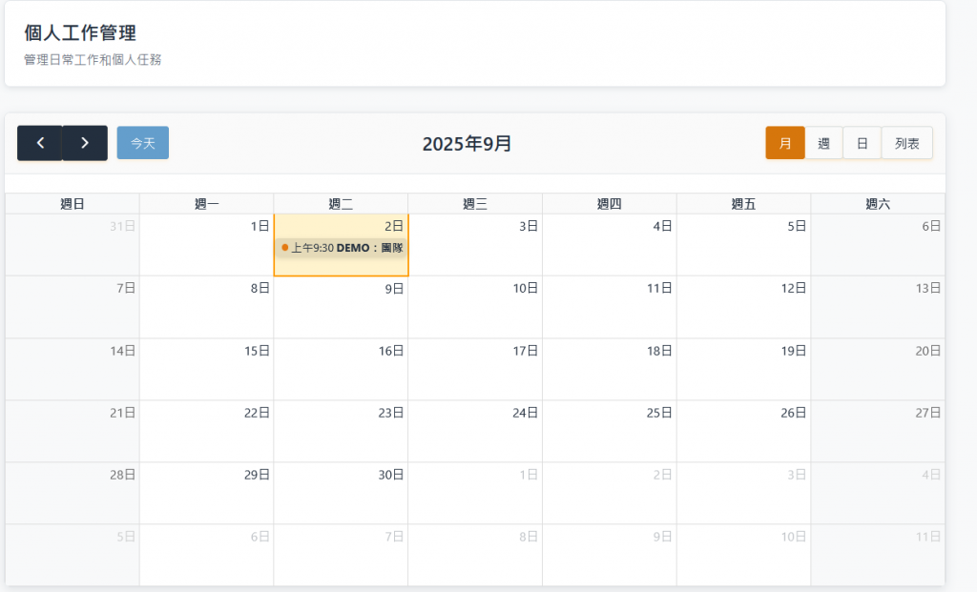The height and width of the screenshot is (592, 977).
Task: Click the 13日 date number
Action: [x=927, y=288]
